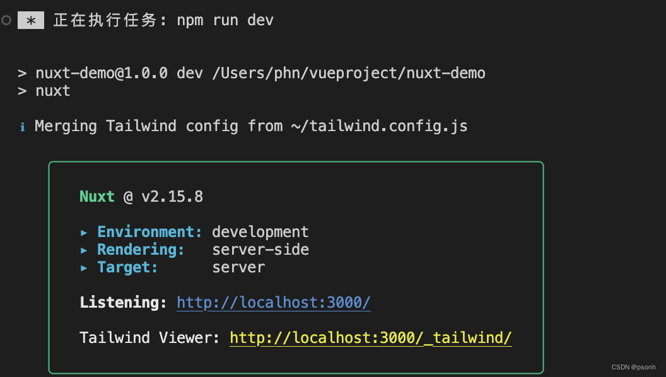Click the blue info icon before Merging Tailwind
The image size is (666, 377).
(22, 126)
